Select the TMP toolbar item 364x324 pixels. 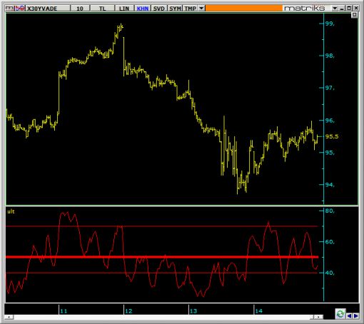tap(191, 9)
